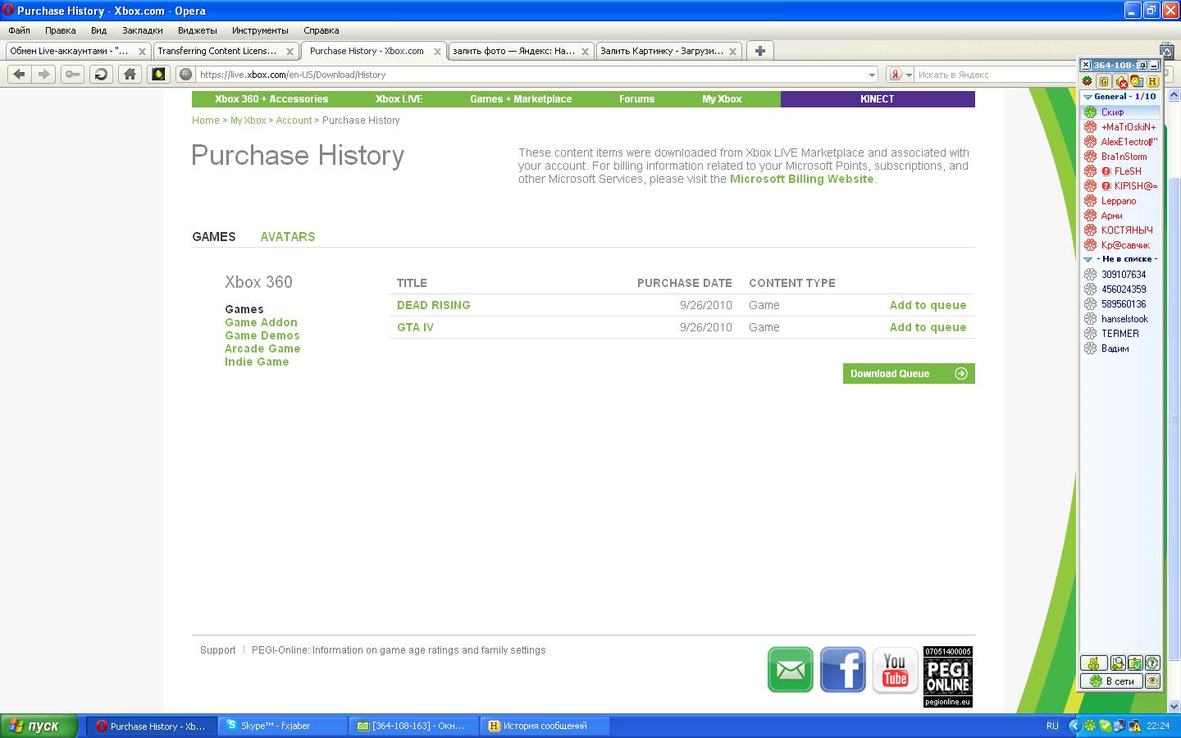
Task: Open the password wand key button
Action: [x=73, y=74]
